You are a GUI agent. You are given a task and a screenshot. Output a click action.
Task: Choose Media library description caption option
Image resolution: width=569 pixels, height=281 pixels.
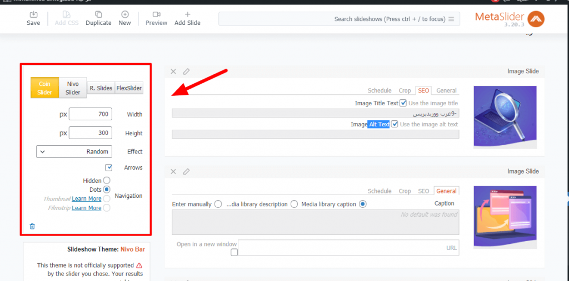295,204
